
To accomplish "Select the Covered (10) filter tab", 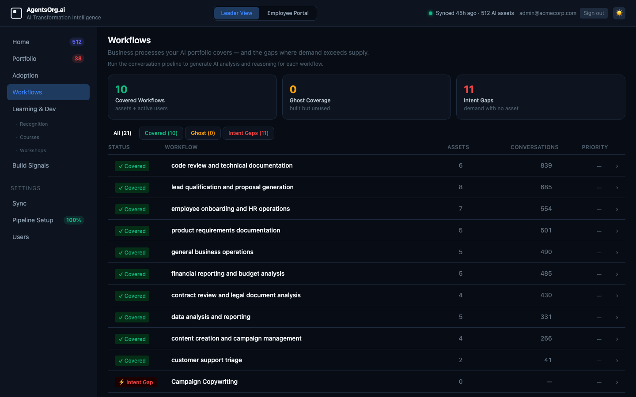I will (161, 133).
